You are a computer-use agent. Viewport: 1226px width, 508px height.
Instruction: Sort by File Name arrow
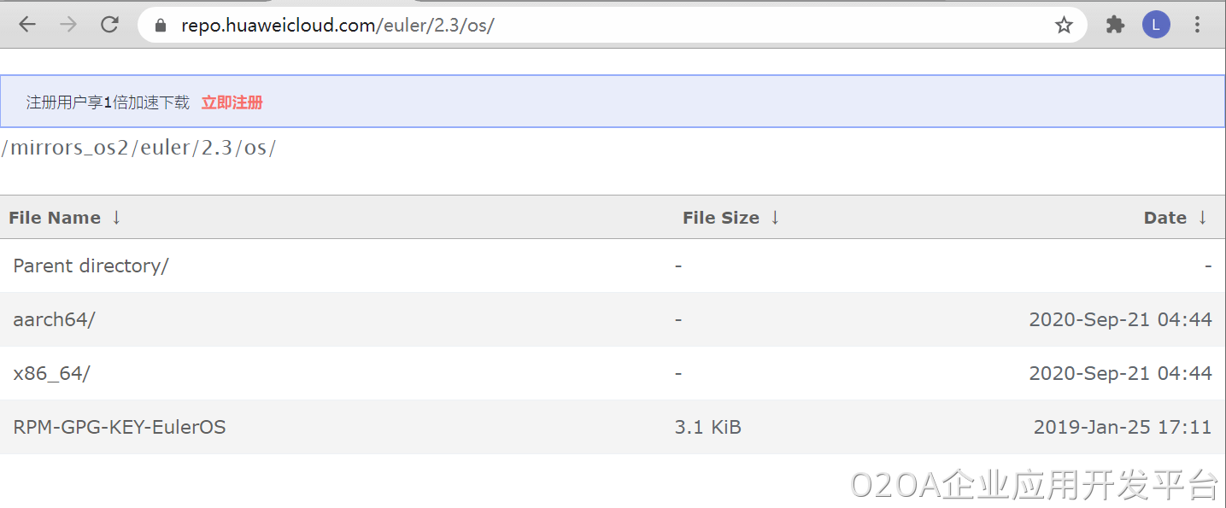point(116,218)
